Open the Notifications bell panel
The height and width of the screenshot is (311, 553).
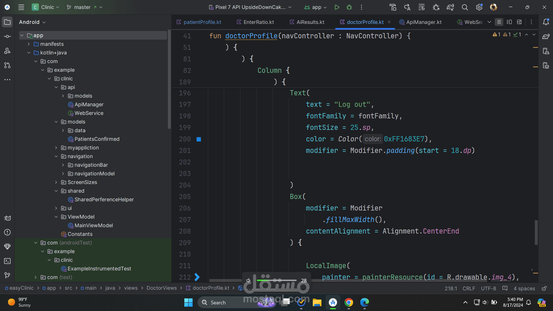coord(546,22)
